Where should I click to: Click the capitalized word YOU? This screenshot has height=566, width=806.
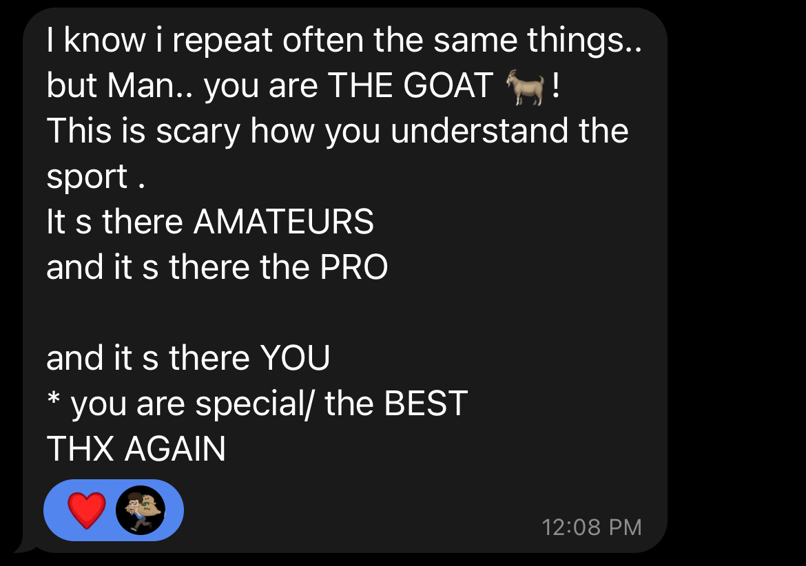coord(295,358)
